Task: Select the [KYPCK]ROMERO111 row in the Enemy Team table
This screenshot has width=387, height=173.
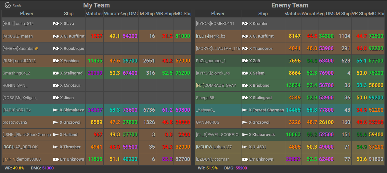Action: click(x=215, y=24)
